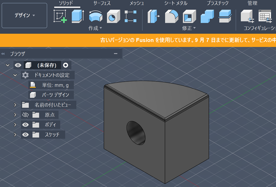The height and width of the screenshot is (187, 276).
Task: Select the Extrude tool
Action: click(78, 16)
